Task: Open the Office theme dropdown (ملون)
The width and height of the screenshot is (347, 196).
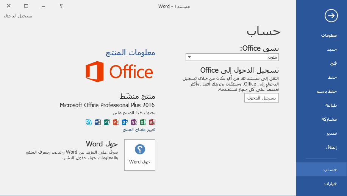Action: click(x=232, y=57)
